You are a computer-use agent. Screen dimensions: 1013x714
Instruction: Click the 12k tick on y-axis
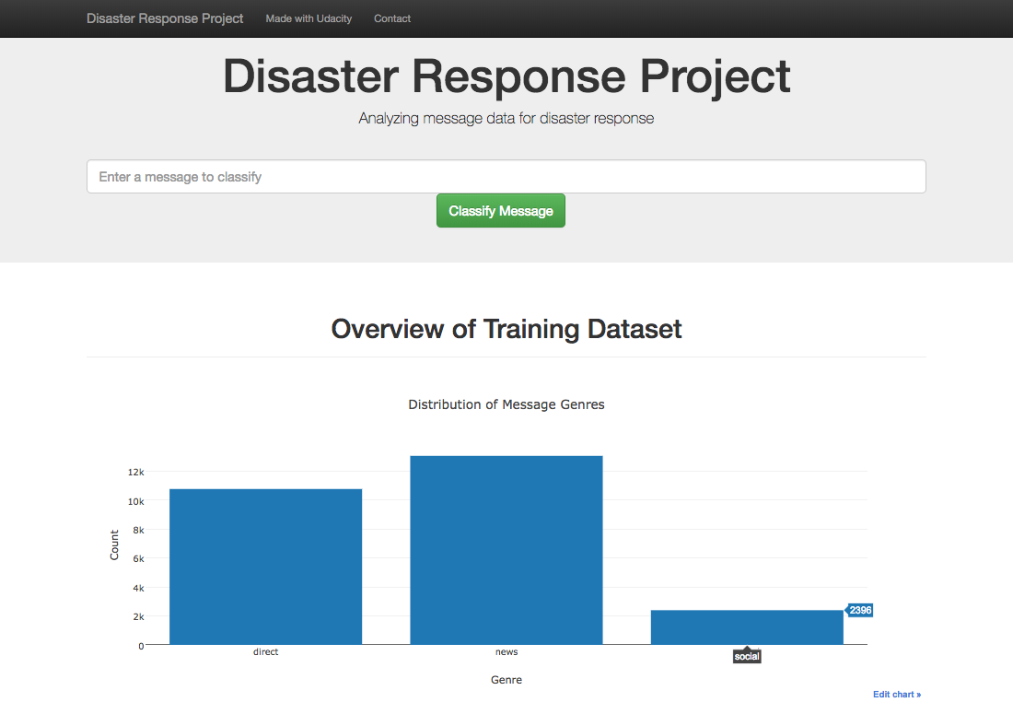click(135, 472)
